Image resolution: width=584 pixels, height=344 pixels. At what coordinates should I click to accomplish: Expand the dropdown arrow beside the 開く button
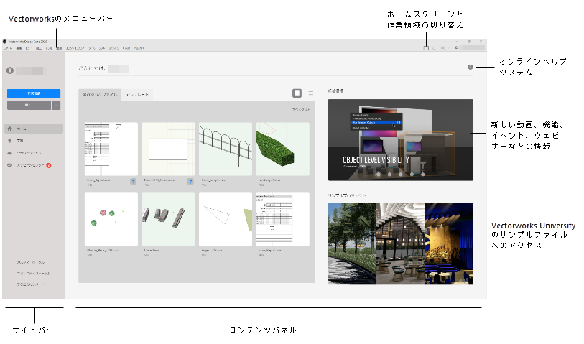[x=56, y=106]
